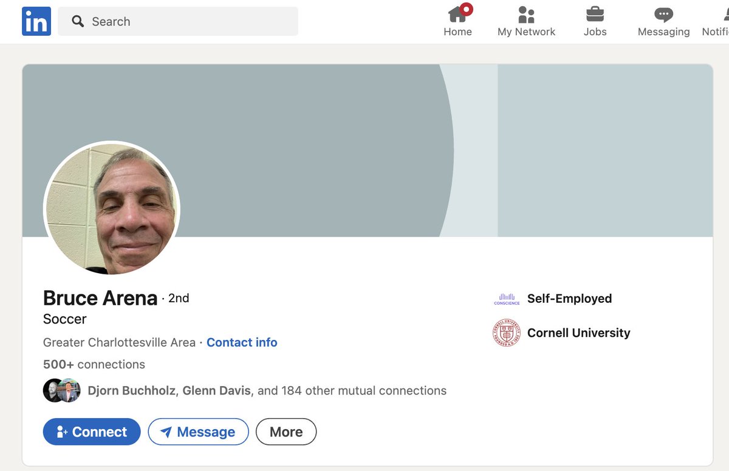Click the Messaging speech bubble icon
This screenshot has height=471, width=729.
(x=663, y=15)
